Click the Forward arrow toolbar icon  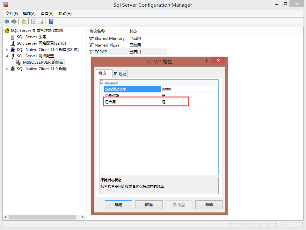click(x=14, y=21)
